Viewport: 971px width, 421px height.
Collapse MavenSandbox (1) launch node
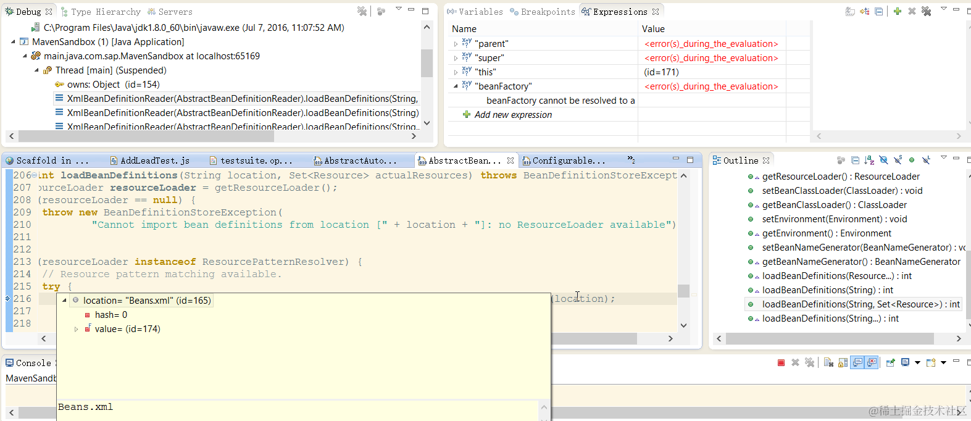[13, 42]
